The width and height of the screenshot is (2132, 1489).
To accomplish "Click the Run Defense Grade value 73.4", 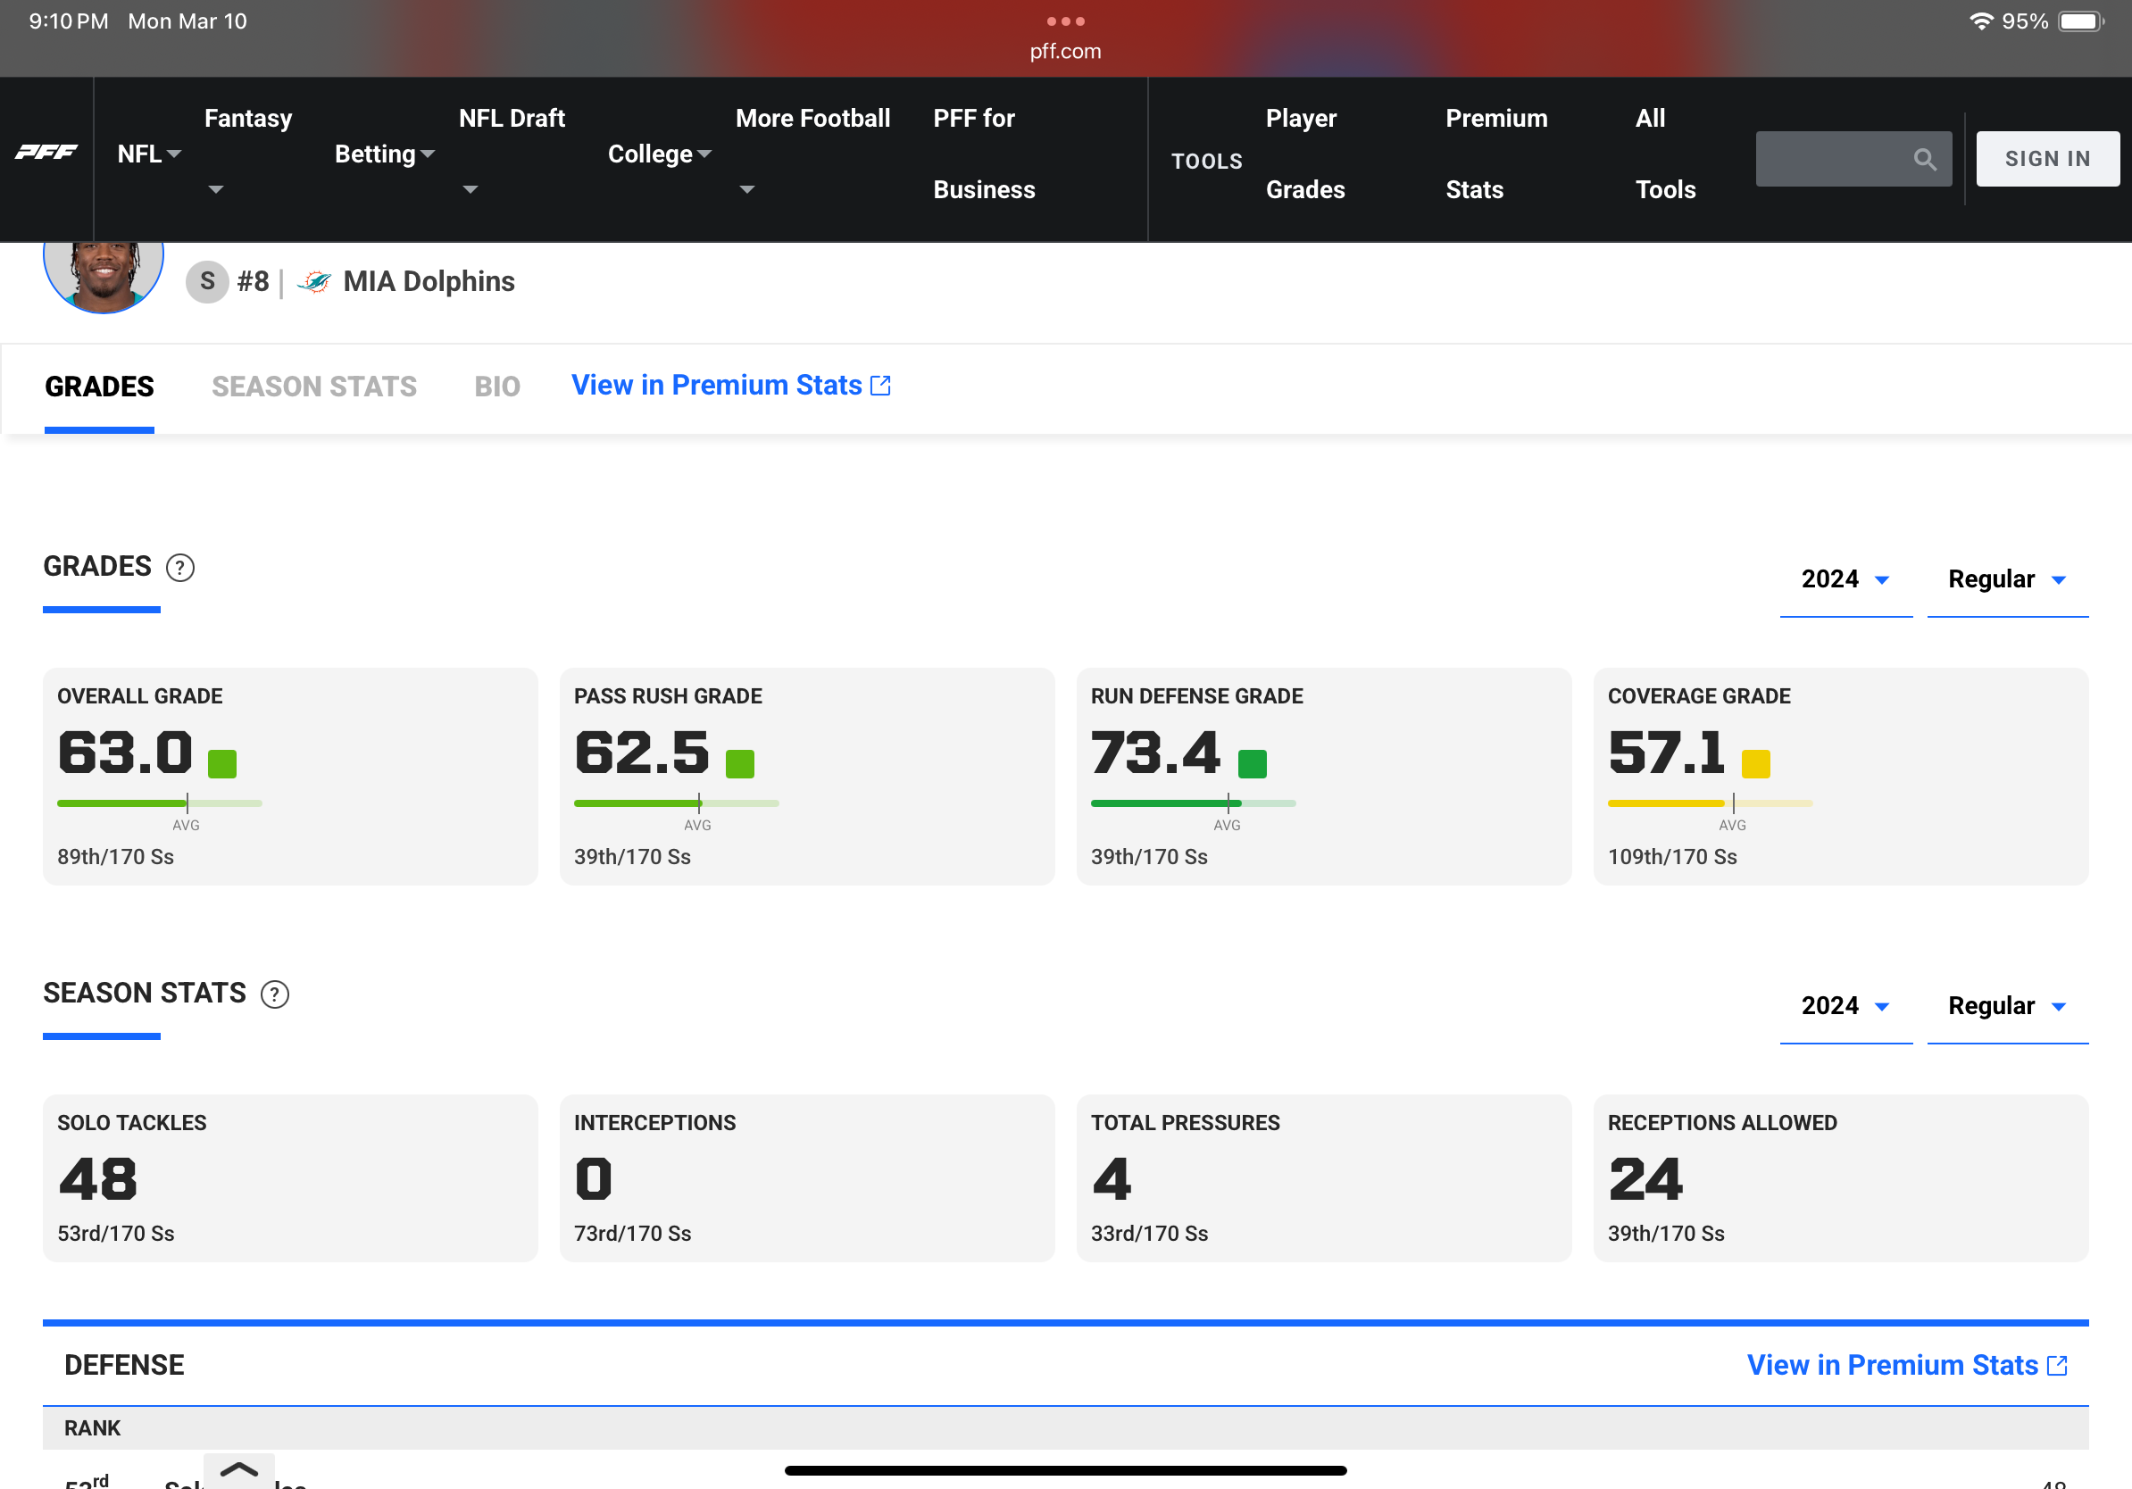I will coord(1156,752).
